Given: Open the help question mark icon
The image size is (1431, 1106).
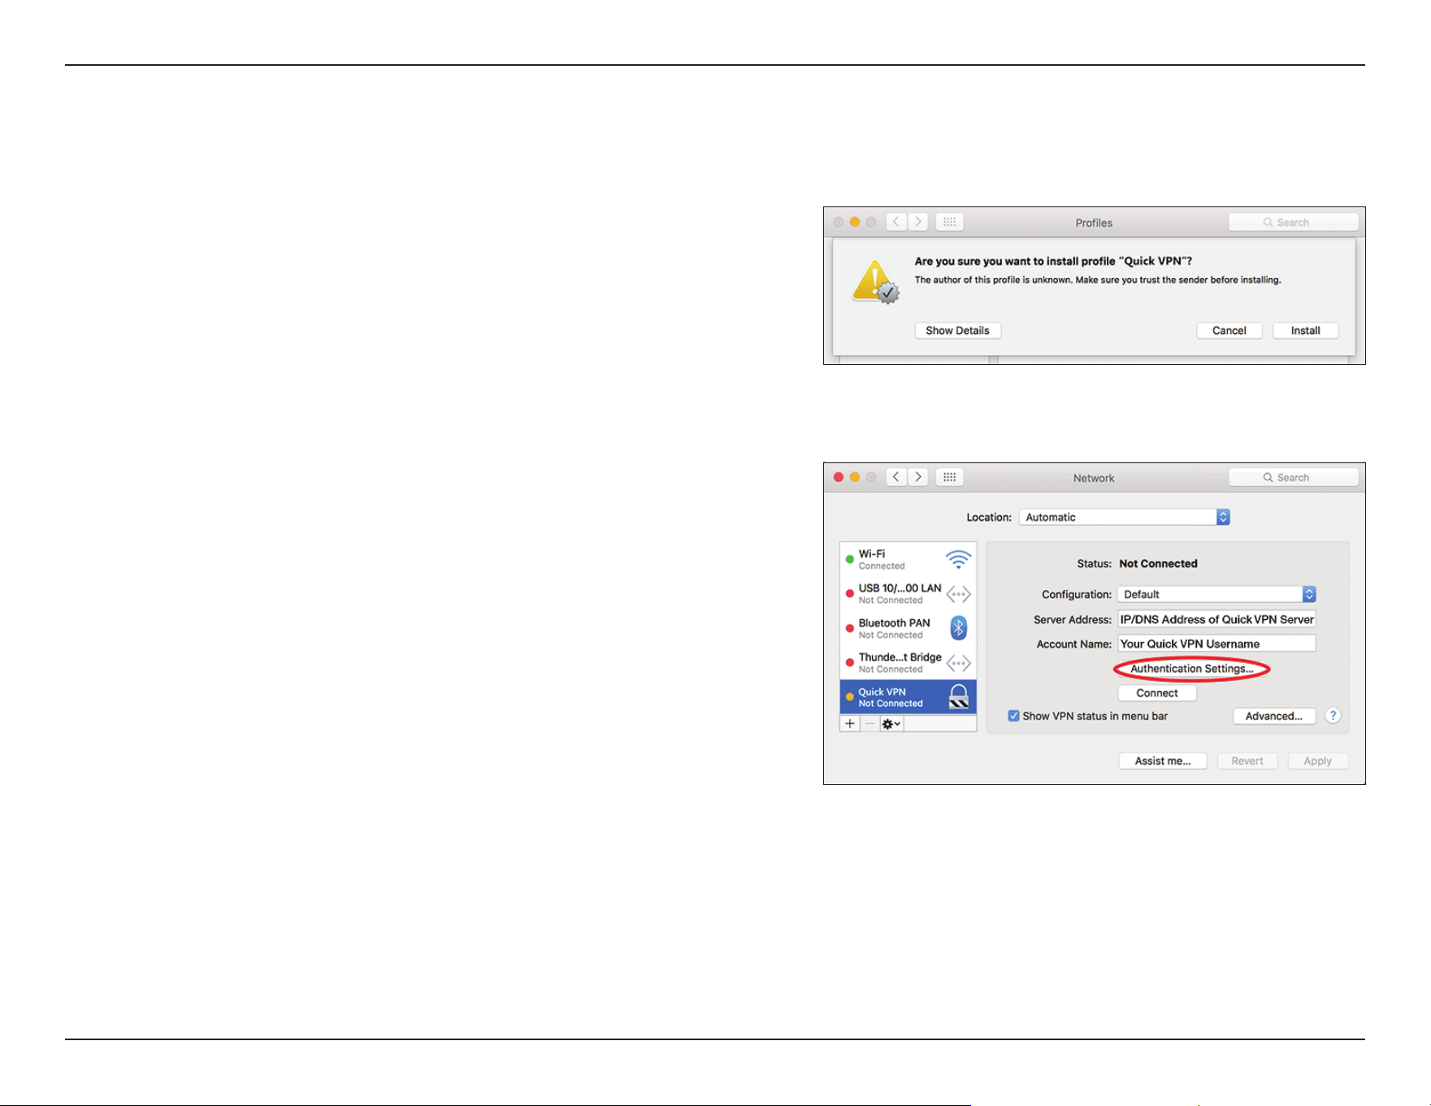Looking at the screenshot, I should click(1333, 716).
